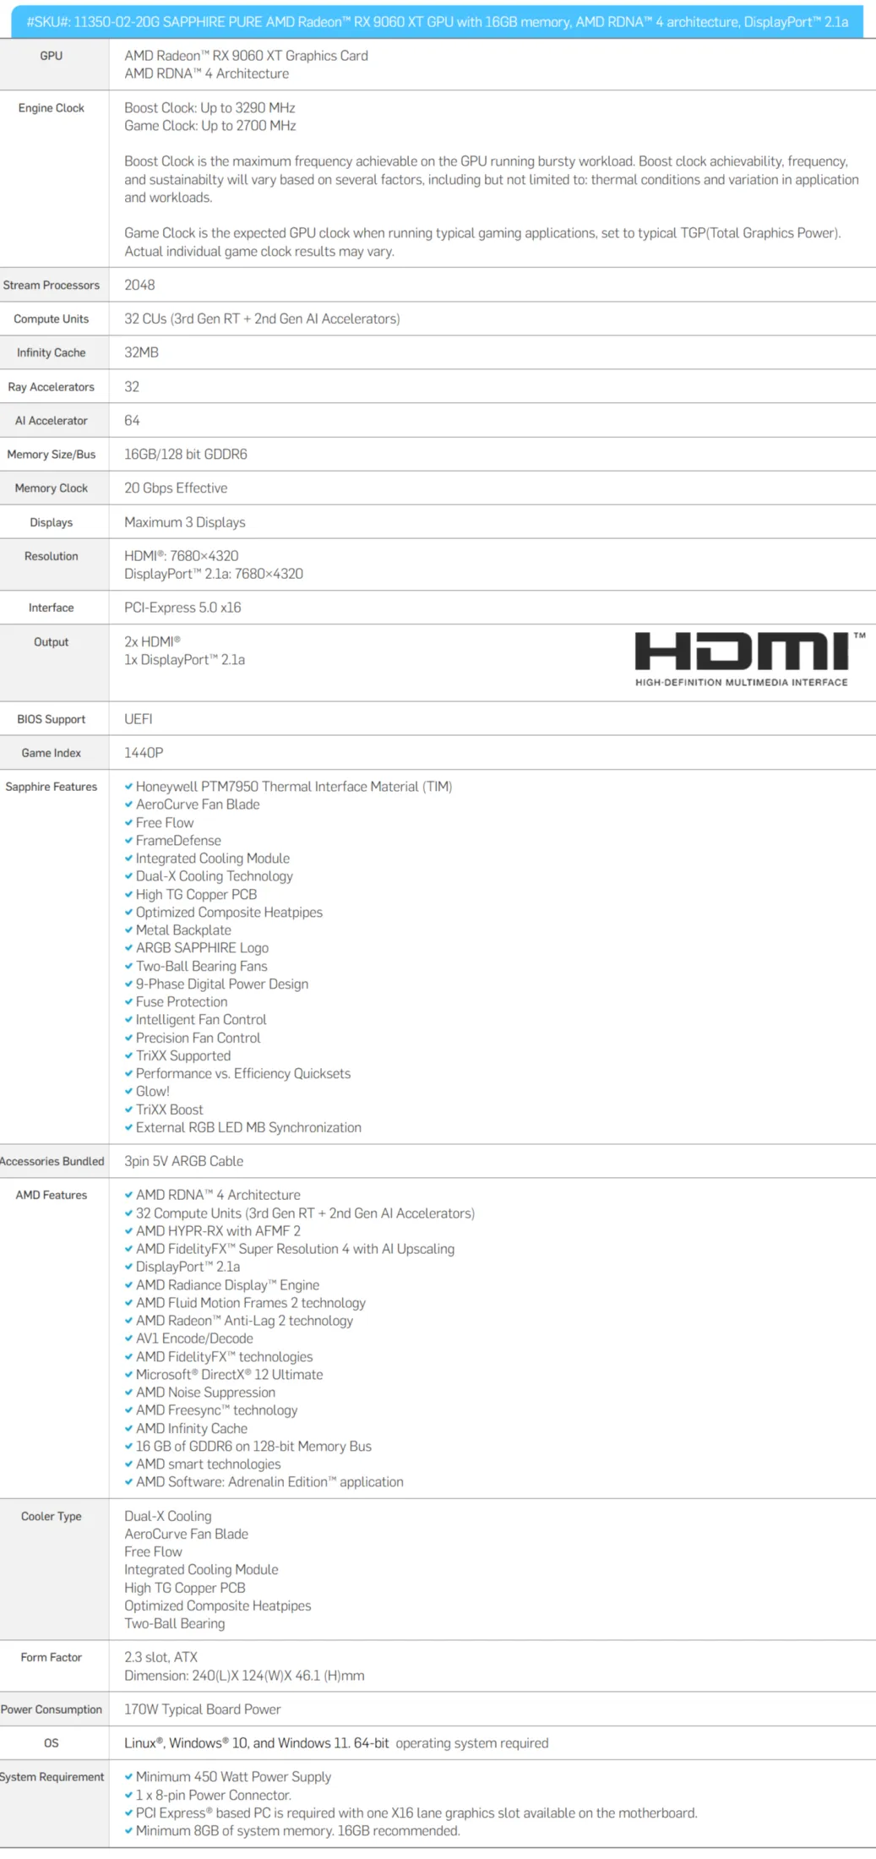The image size is (876, 1859).
Task: Select the "GPU" row label
Action: (x=52, y=56)
